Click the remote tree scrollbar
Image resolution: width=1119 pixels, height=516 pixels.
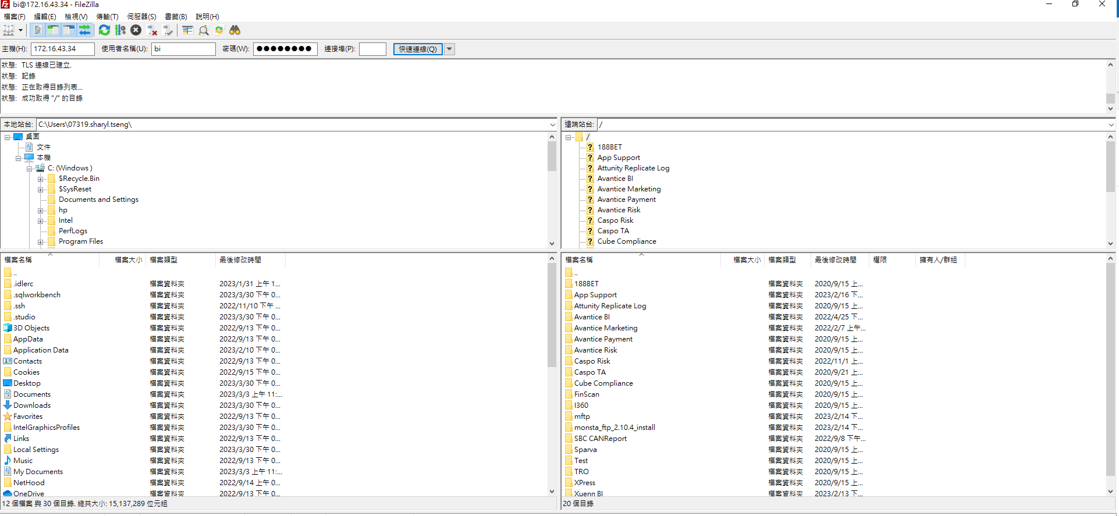point(1110,166)
